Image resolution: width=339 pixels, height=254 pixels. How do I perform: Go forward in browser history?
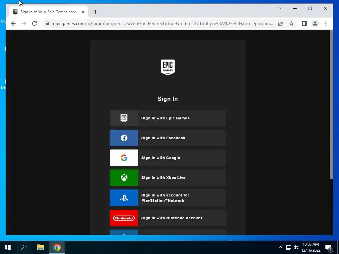24,23
